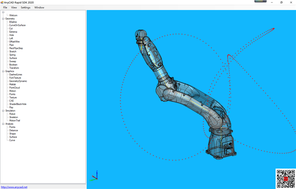
Task: Collapse the Analysis tree node
Action: pyautogui.click(x=3, y=124)
